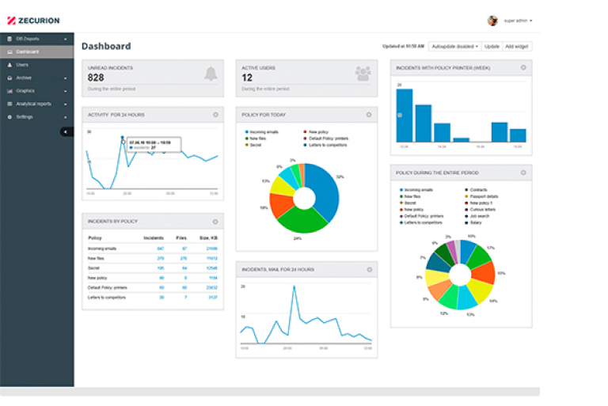Open Archive in the sidebar
The image size is (608, 406).
coord(37,78)
